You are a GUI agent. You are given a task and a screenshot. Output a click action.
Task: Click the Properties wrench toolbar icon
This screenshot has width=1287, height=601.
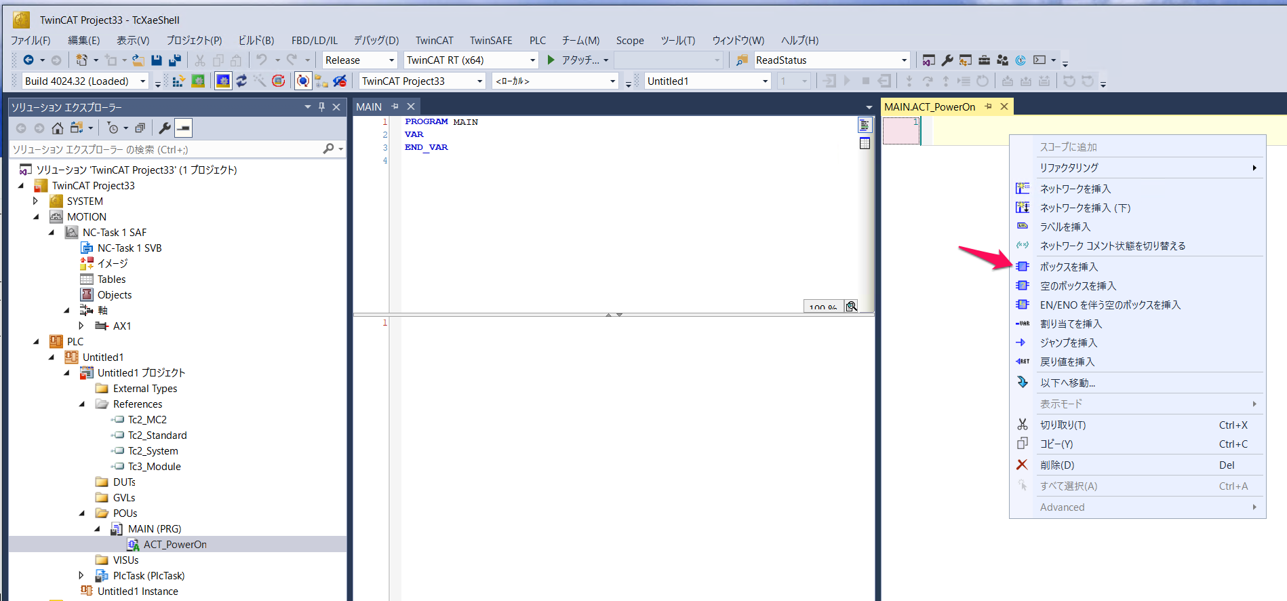[947, 60]
